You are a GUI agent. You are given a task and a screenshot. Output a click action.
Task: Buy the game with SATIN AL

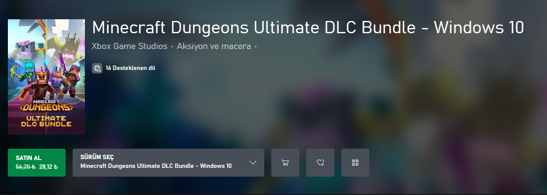pyautogui.click(x=37, y=163)
